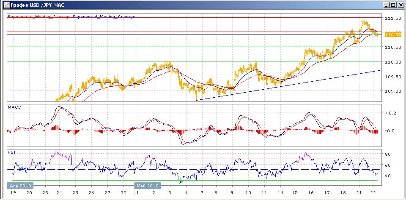This screenshot has height=200, width=406.
Task: Click date 17 on the time axis
Action: pyautogui.click(x=327, y=192)
